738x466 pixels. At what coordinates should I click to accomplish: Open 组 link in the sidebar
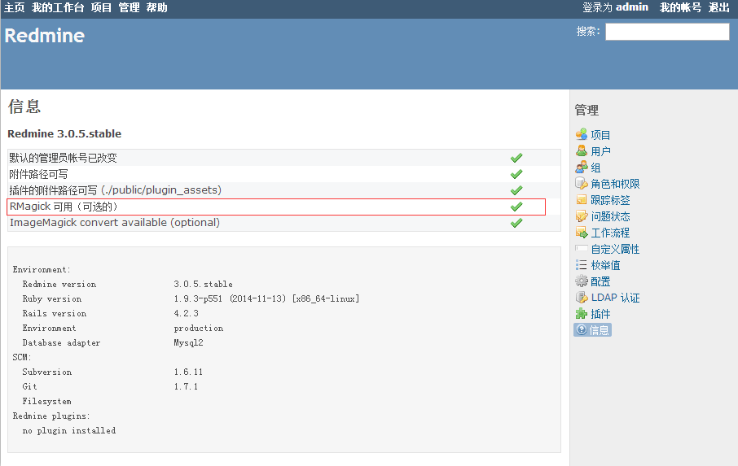coord(596,168)
